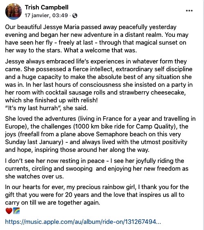Follow the music.apple.com ride-on album link
The image size is (204, 230).
(x=83, y=222)
